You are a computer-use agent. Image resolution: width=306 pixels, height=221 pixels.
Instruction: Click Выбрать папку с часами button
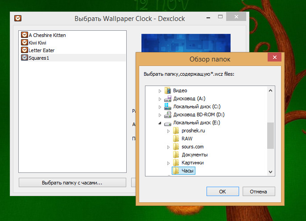[72, 183]
